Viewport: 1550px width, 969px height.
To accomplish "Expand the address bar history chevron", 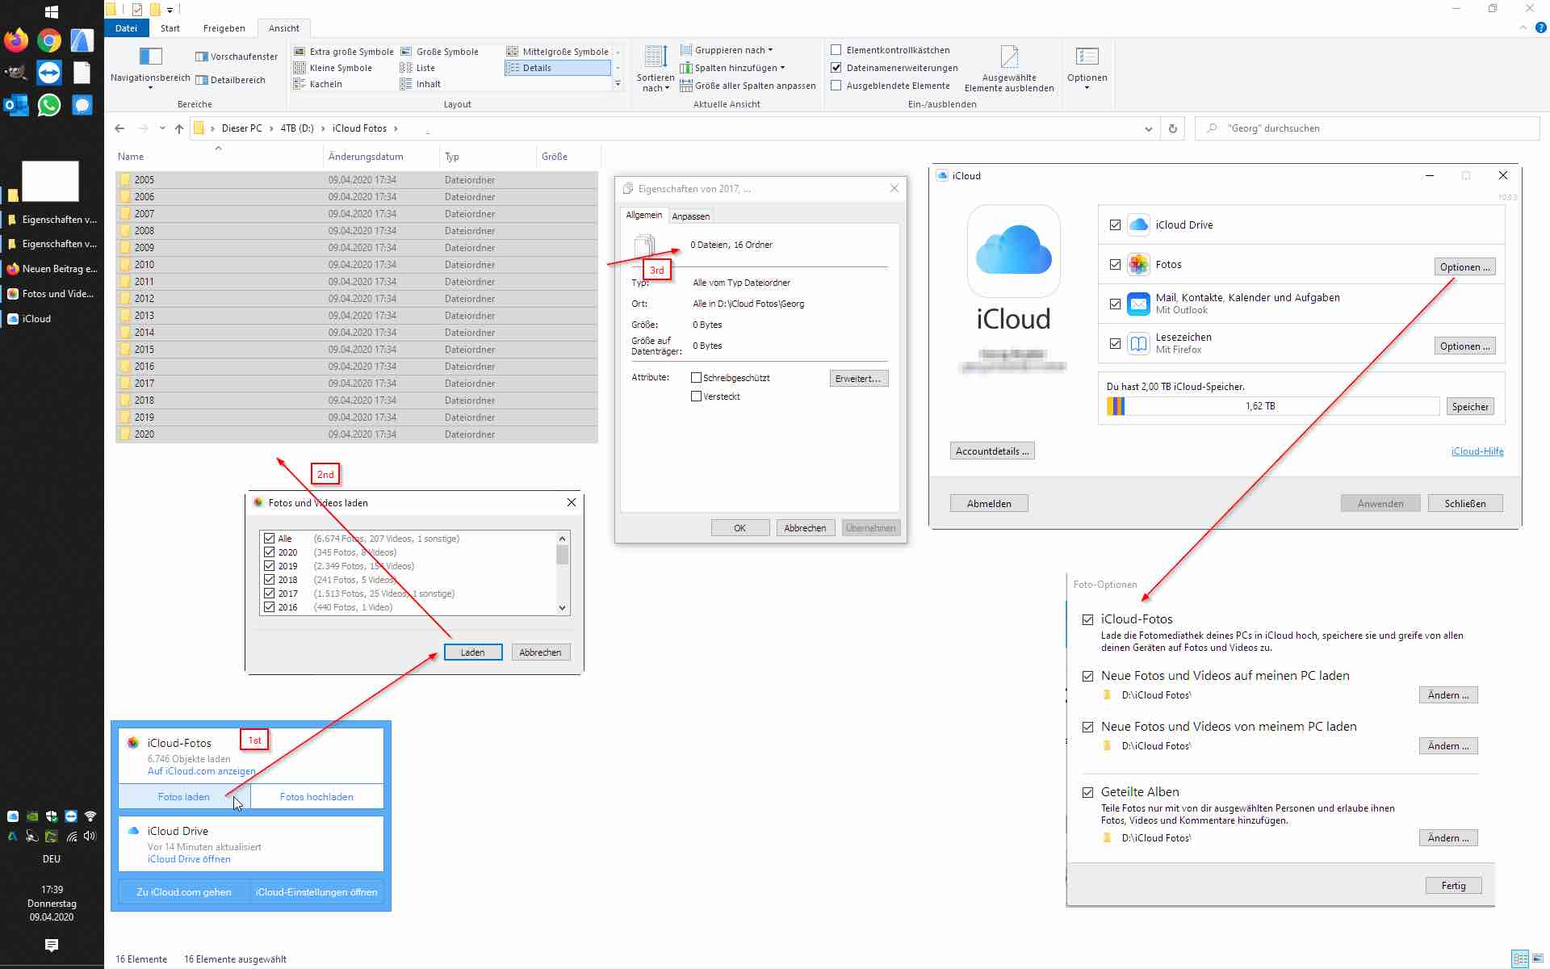I will point(1148,128).
